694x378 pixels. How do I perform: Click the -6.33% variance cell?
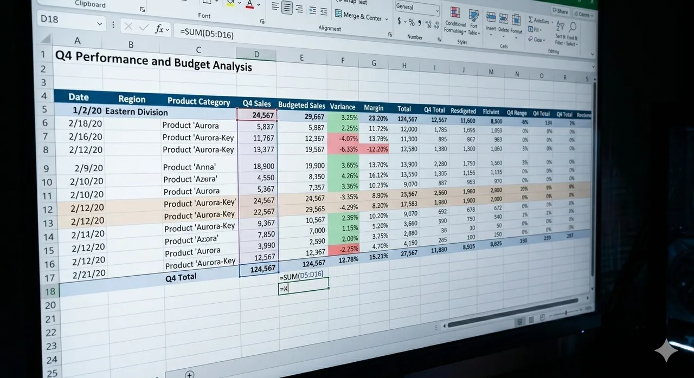click(345, 149)
